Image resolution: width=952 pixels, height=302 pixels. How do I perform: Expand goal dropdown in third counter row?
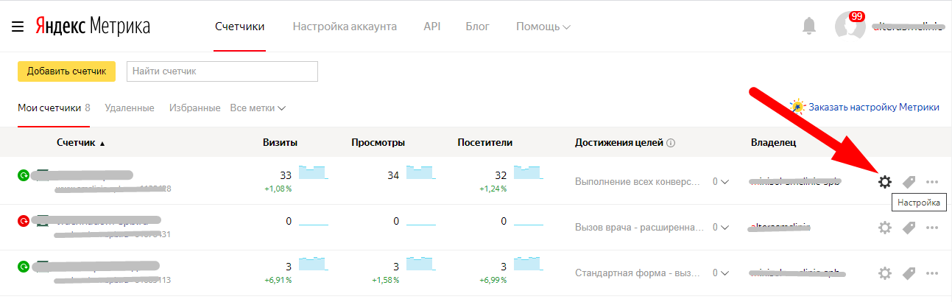click(x=720, y=274)
